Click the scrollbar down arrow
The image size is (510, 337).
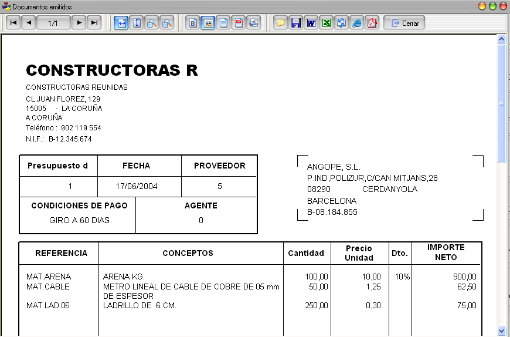[502, 331]
